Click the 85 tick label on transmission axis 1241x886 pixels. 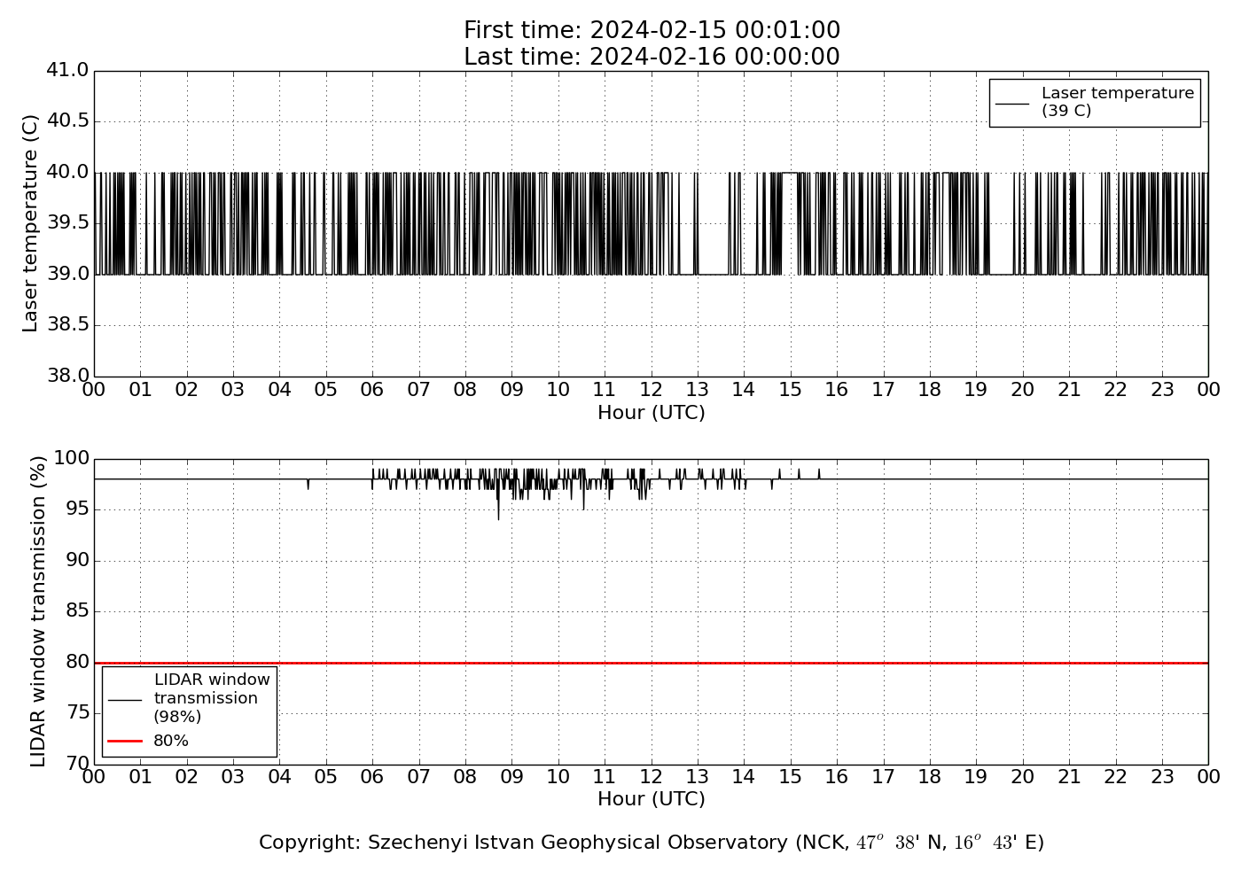[77, 611]
